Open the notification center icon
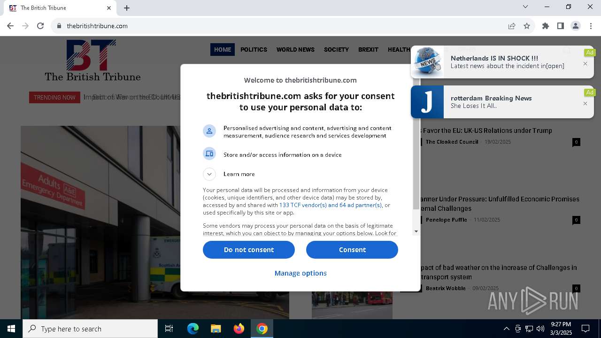The image size is (601, 338). 586,329
